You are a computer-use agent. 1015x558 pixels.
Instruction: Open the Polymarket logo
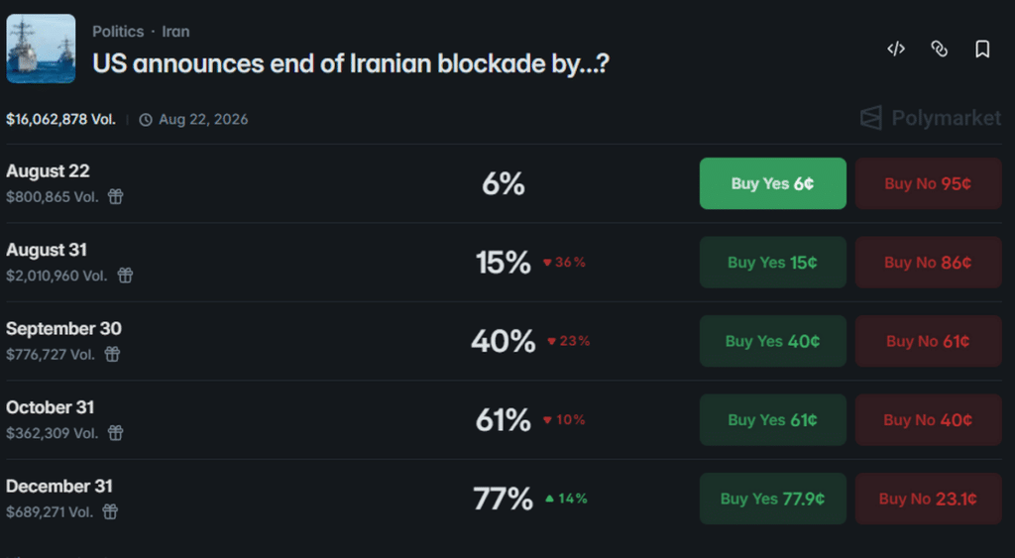coord(930,118)
